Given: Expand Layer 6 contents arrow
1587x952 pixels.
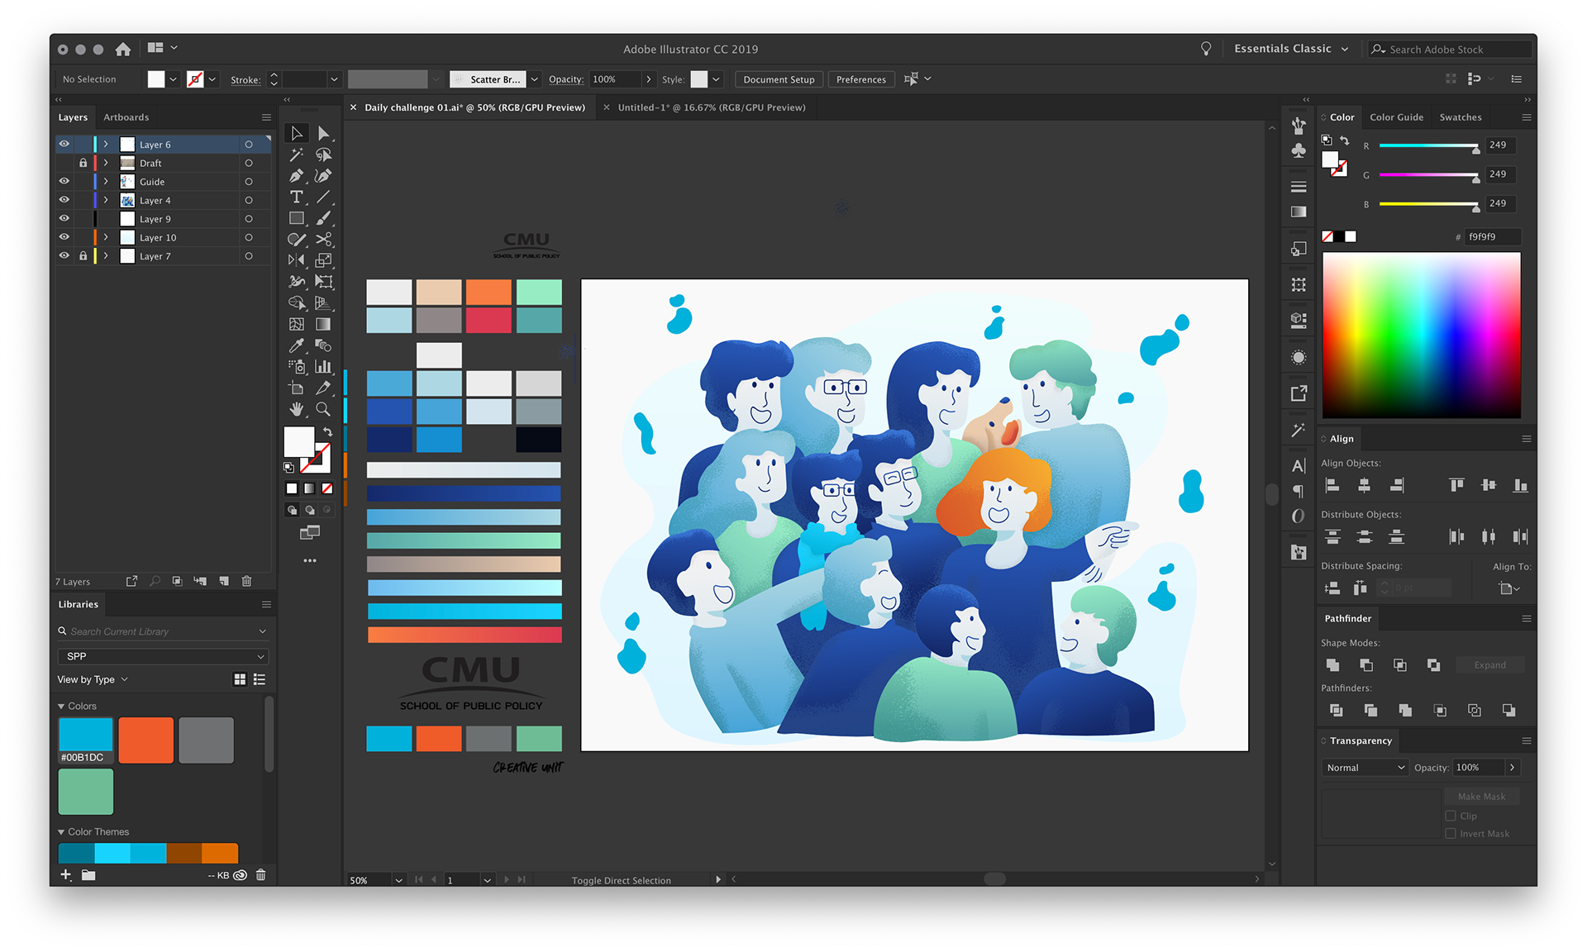Looking at the screenshot, I should (106, 145).
